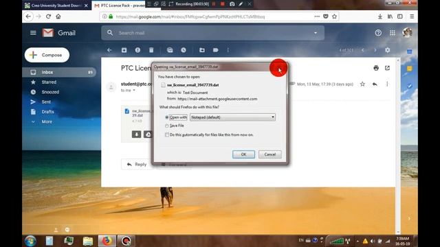Mark email as unread
440x247 pixels.
click(x=170, y=50)
